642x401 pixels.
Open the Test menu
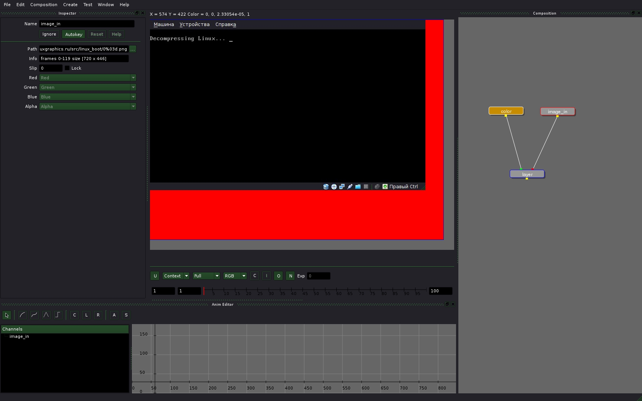(x=88, y=5)
